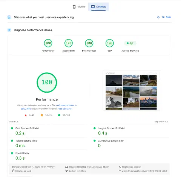This screenshot has width=181, height=177.
Task: Click the devices icon by Emulated Desktop
Action: click(67, 167)
